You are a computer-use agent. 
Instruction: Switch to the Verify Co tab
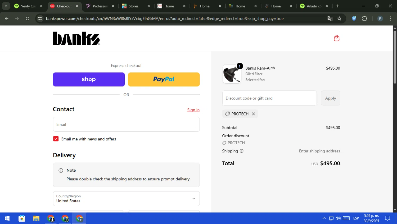coord(29,6)
